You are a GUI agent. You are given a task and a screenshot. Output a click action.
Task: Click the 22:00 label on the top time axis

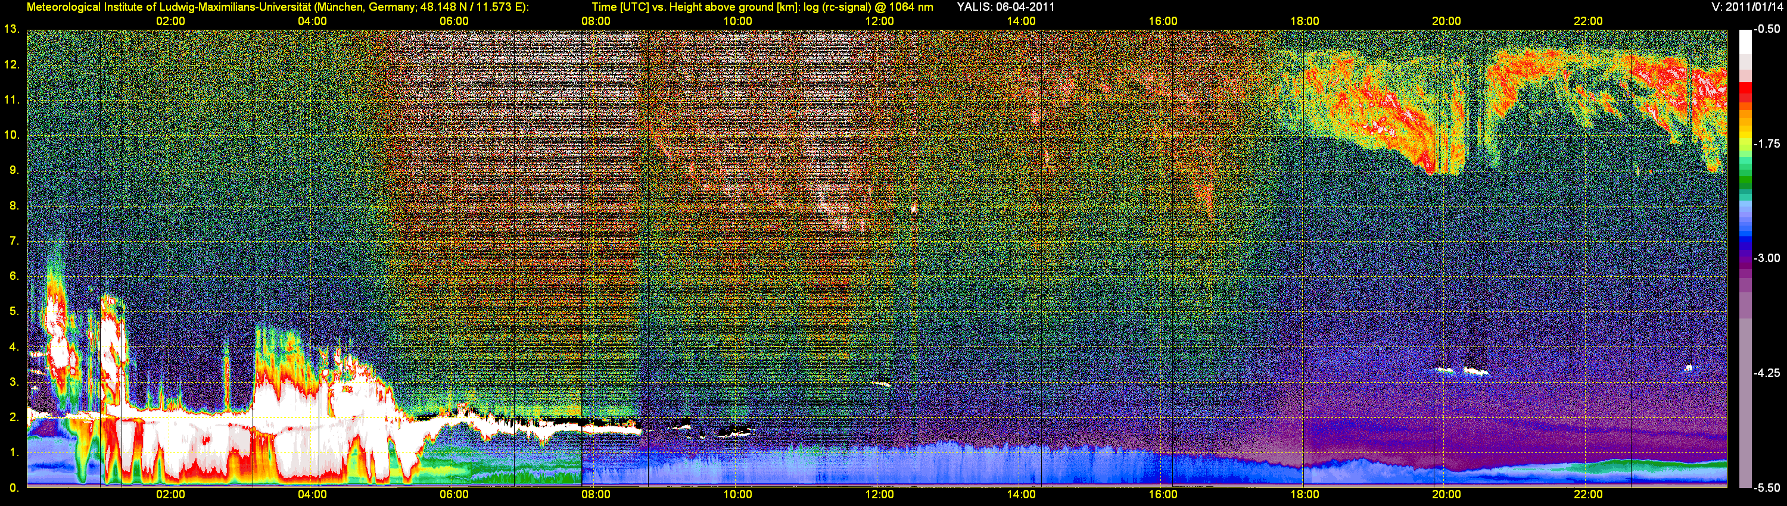pyautogui.click(x=1588, y=21)
